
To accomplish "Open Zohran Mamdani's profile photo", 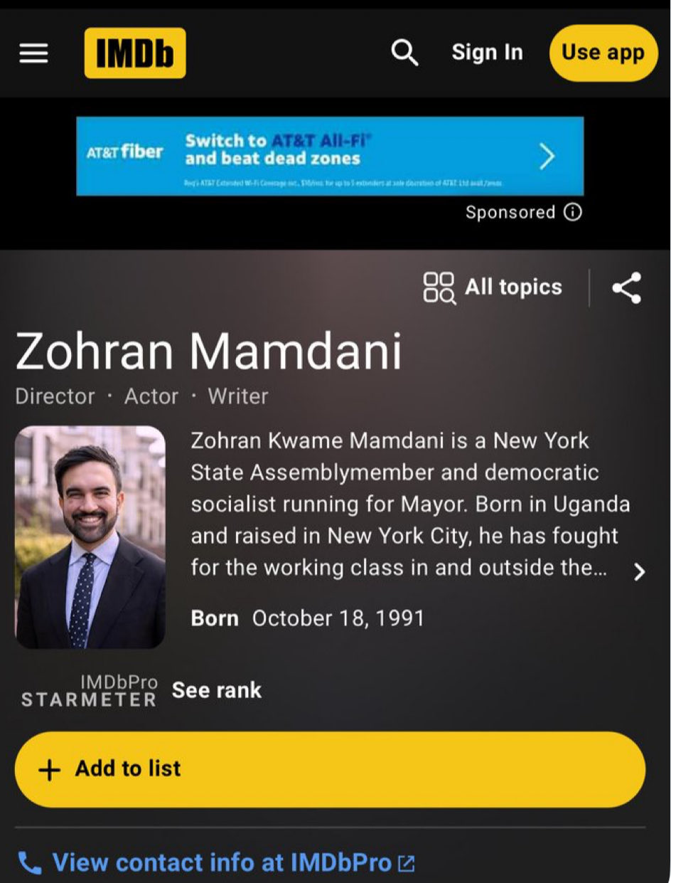I will tap(90, 537).
